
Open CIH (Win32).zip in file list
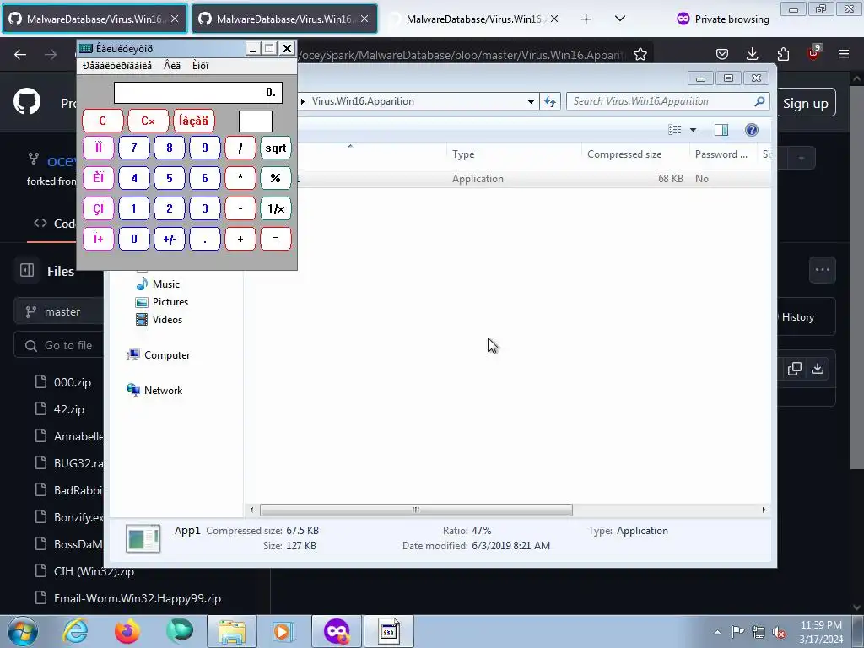(94, 571)
